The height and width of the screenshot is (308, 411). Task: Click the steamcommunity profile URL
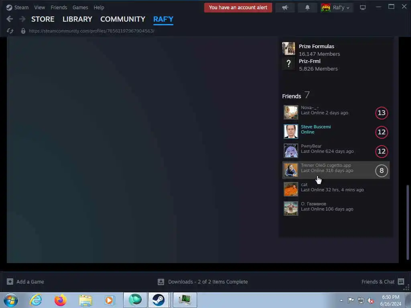92,31
